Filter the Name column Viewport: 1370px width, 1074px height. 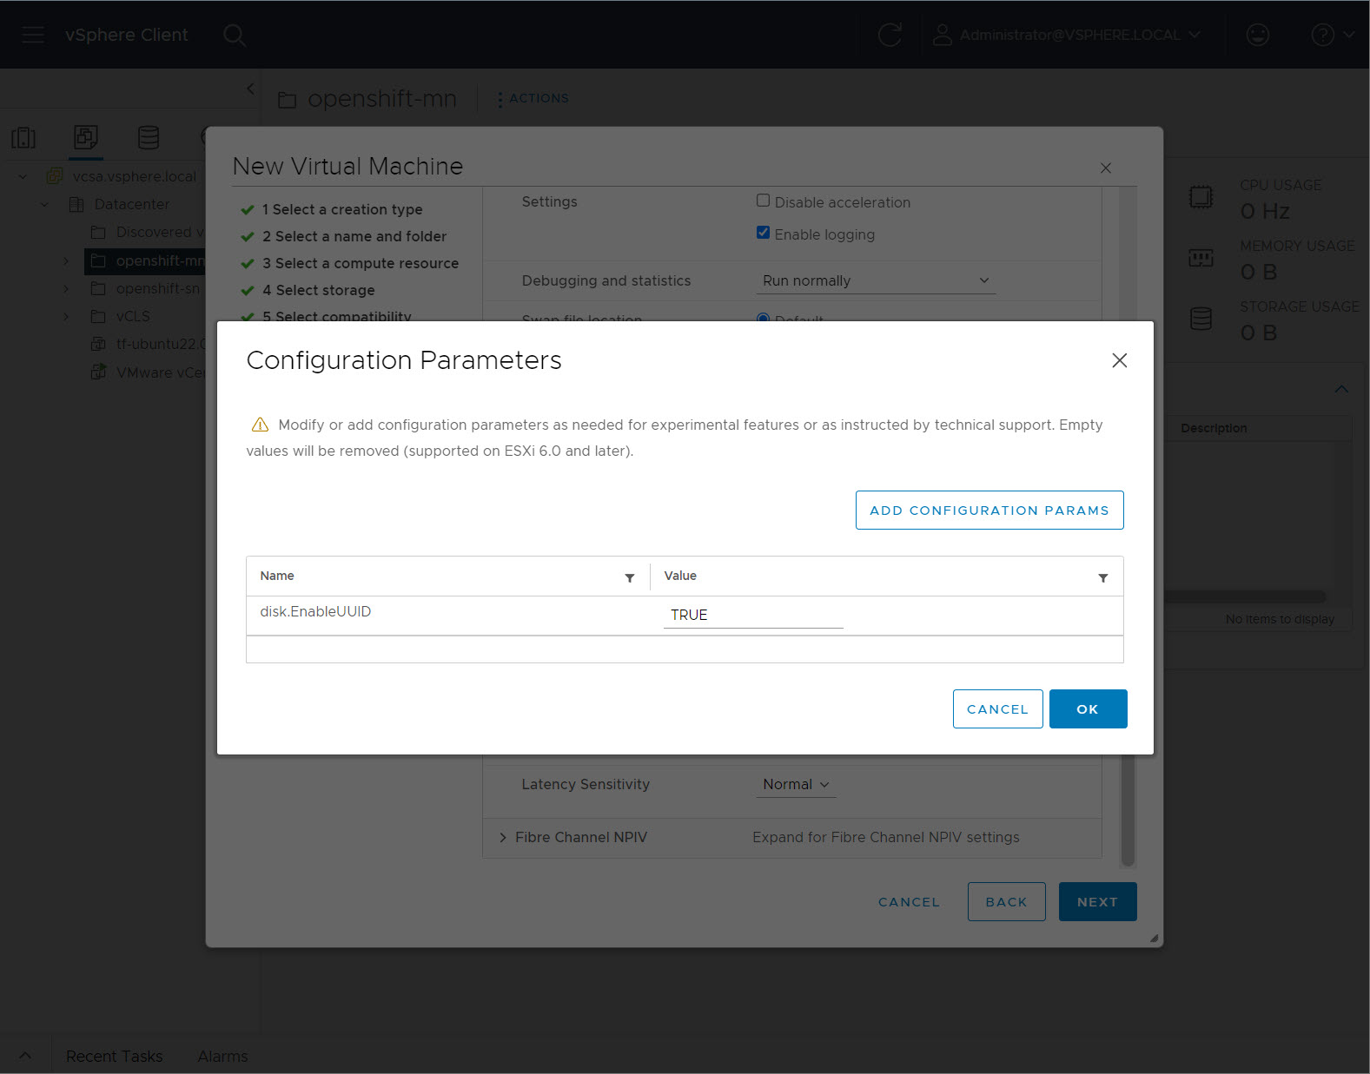point(630,577)
